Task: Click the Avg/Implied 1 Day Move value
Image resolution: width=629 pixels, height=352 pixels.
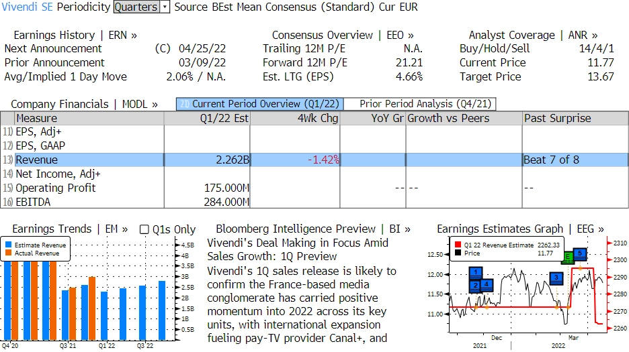Action: click(x=196, y=77)
